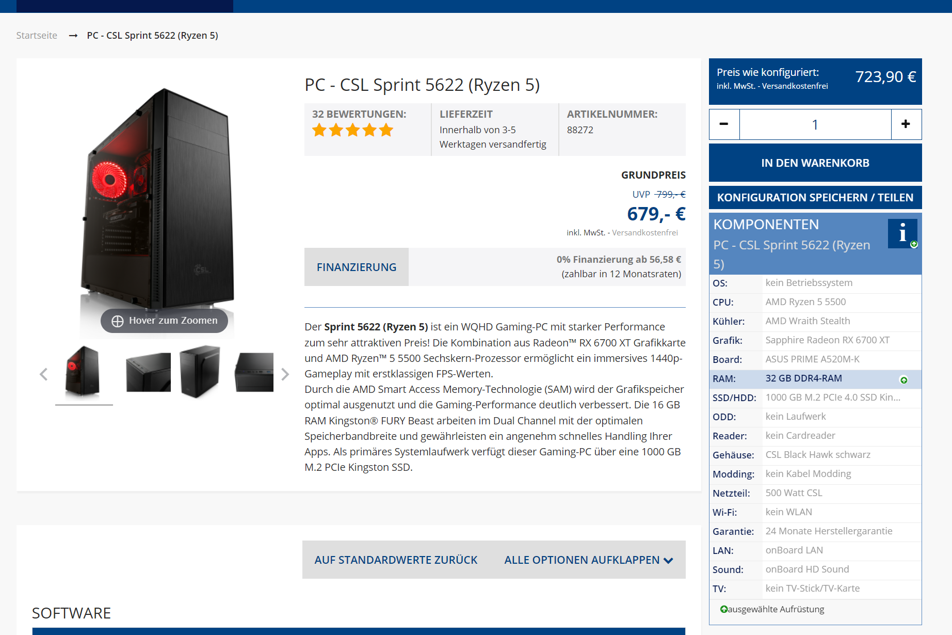
Task: Select the Board ASUS PRIME A520M-K row
Action: tap(815, 359)
